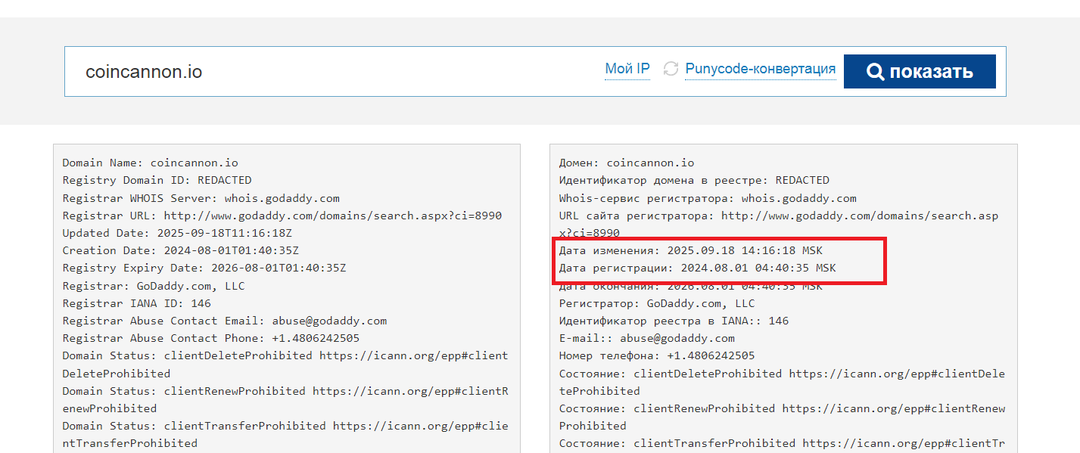The height and width of the screenshot is (453, 1080).
Task: Click the Registrar URL godaddy.com link in left panel
Action: (332, 216)
